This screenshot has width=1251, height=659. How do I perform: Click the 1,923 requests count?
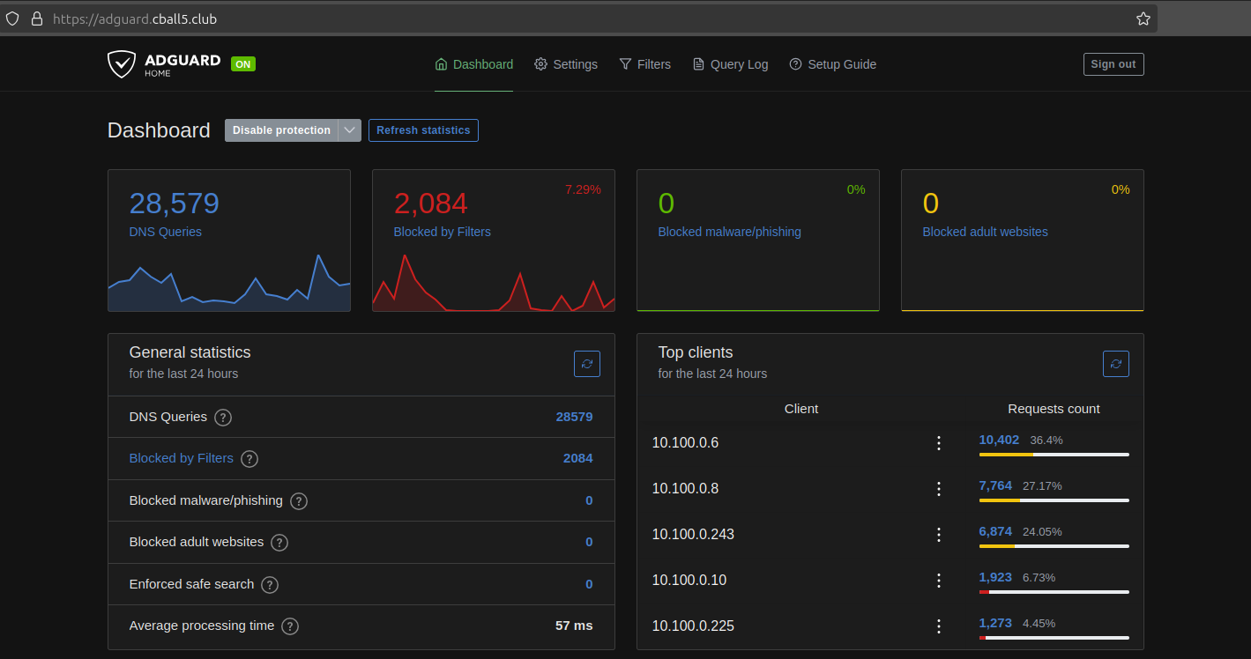click(x=995, y=577)
